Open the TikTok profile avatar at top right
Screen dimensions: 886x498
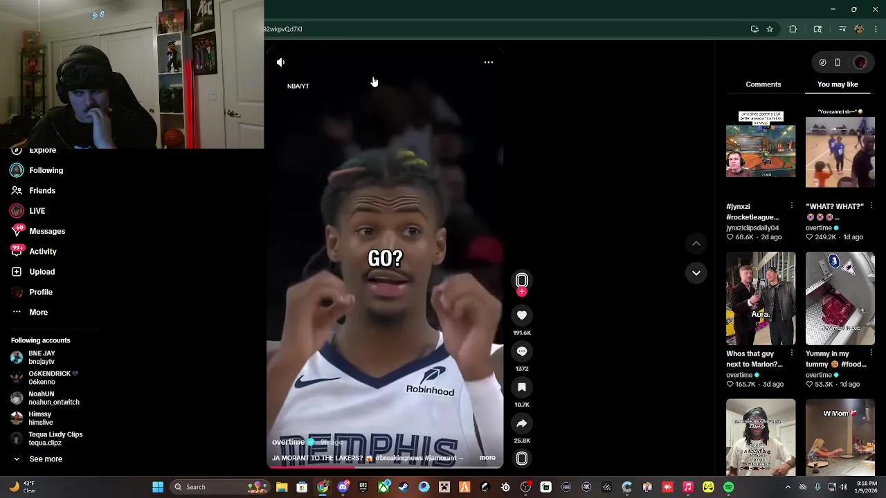(x=860, y=62)
